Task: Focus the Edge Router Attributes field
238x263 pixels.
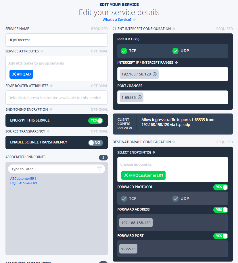Action: (x=57, y=98)
